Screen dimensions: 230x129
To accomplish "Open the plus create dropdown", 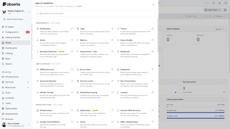I will [x=207, y=3].
